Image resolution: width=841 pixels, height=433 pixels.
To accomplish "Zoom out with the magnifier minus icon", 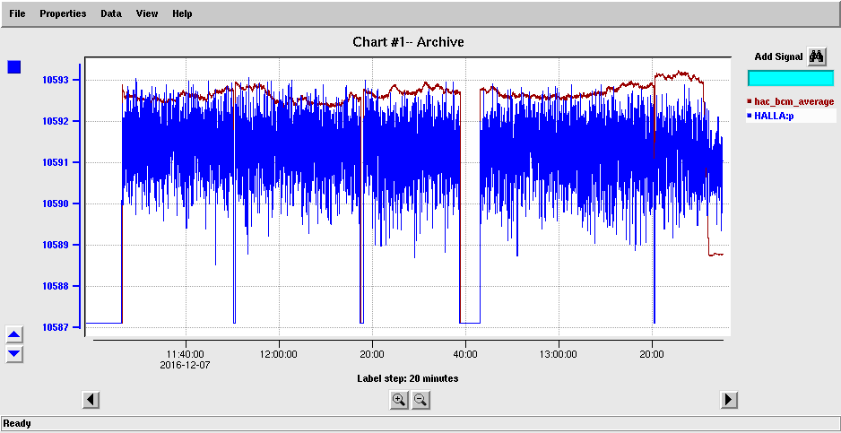I will 420,400.
